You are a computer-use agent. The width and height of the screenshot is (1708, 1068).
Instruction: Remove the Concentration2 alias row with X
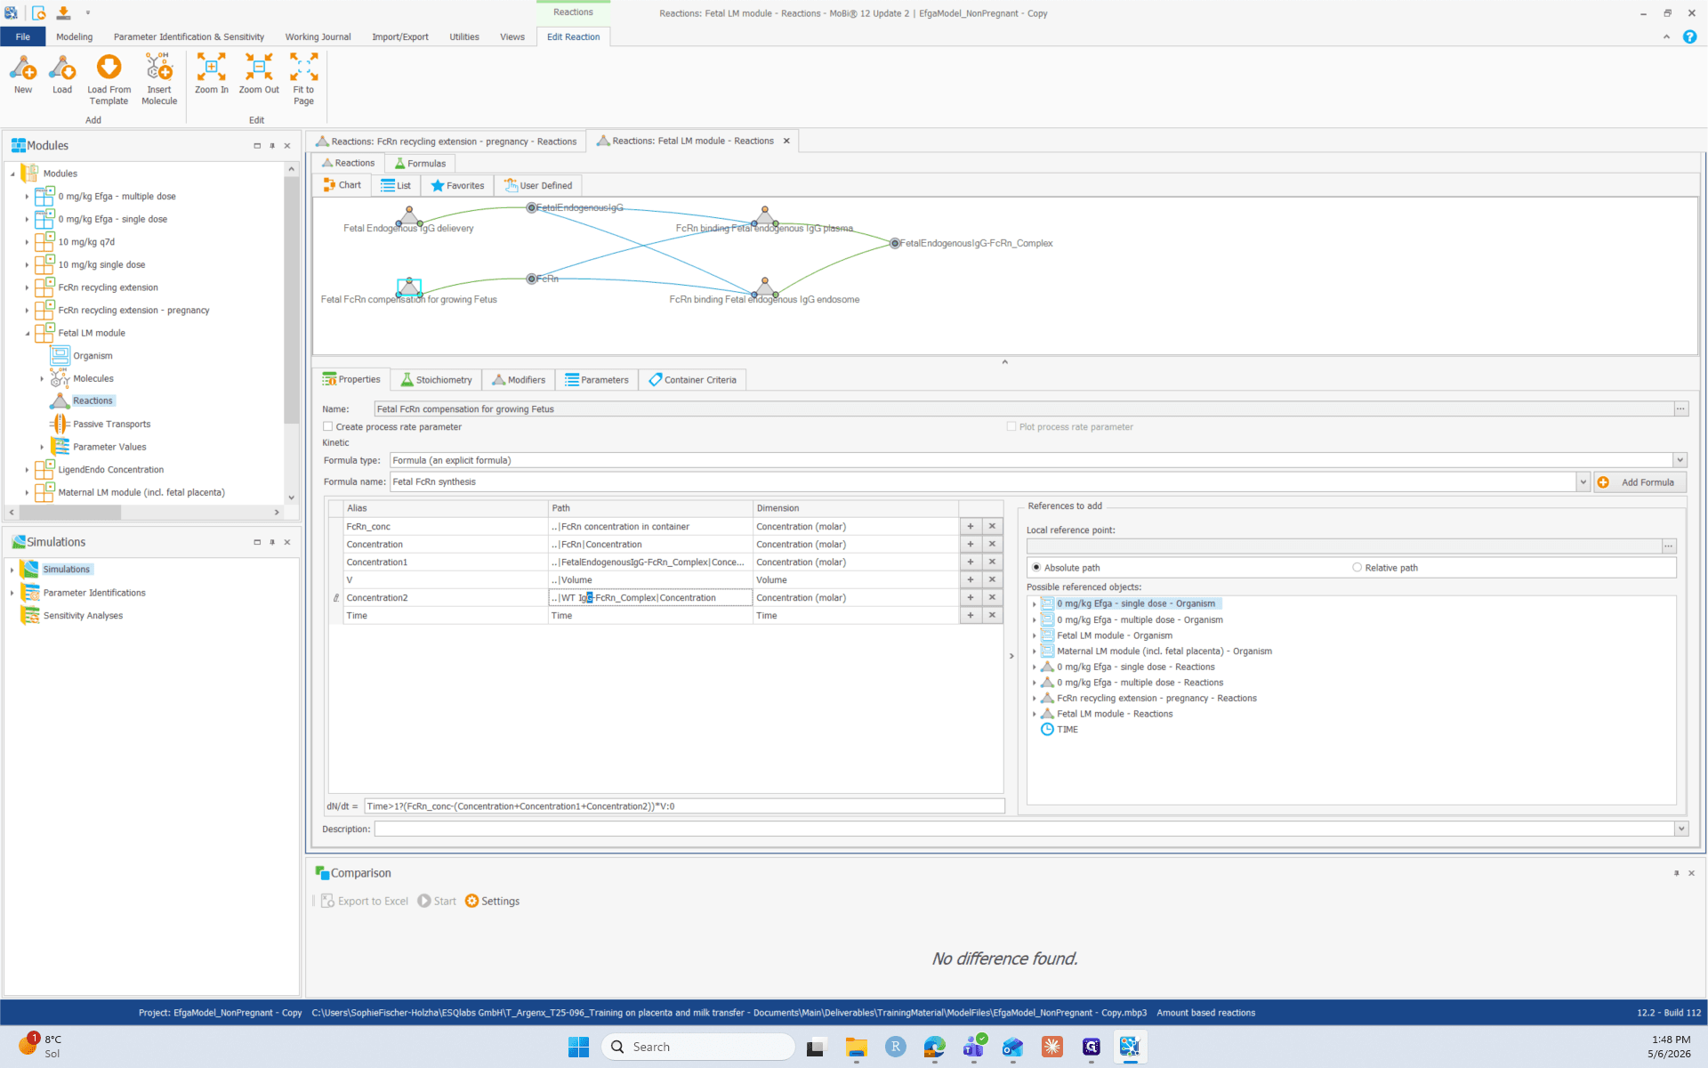point(992,597)
